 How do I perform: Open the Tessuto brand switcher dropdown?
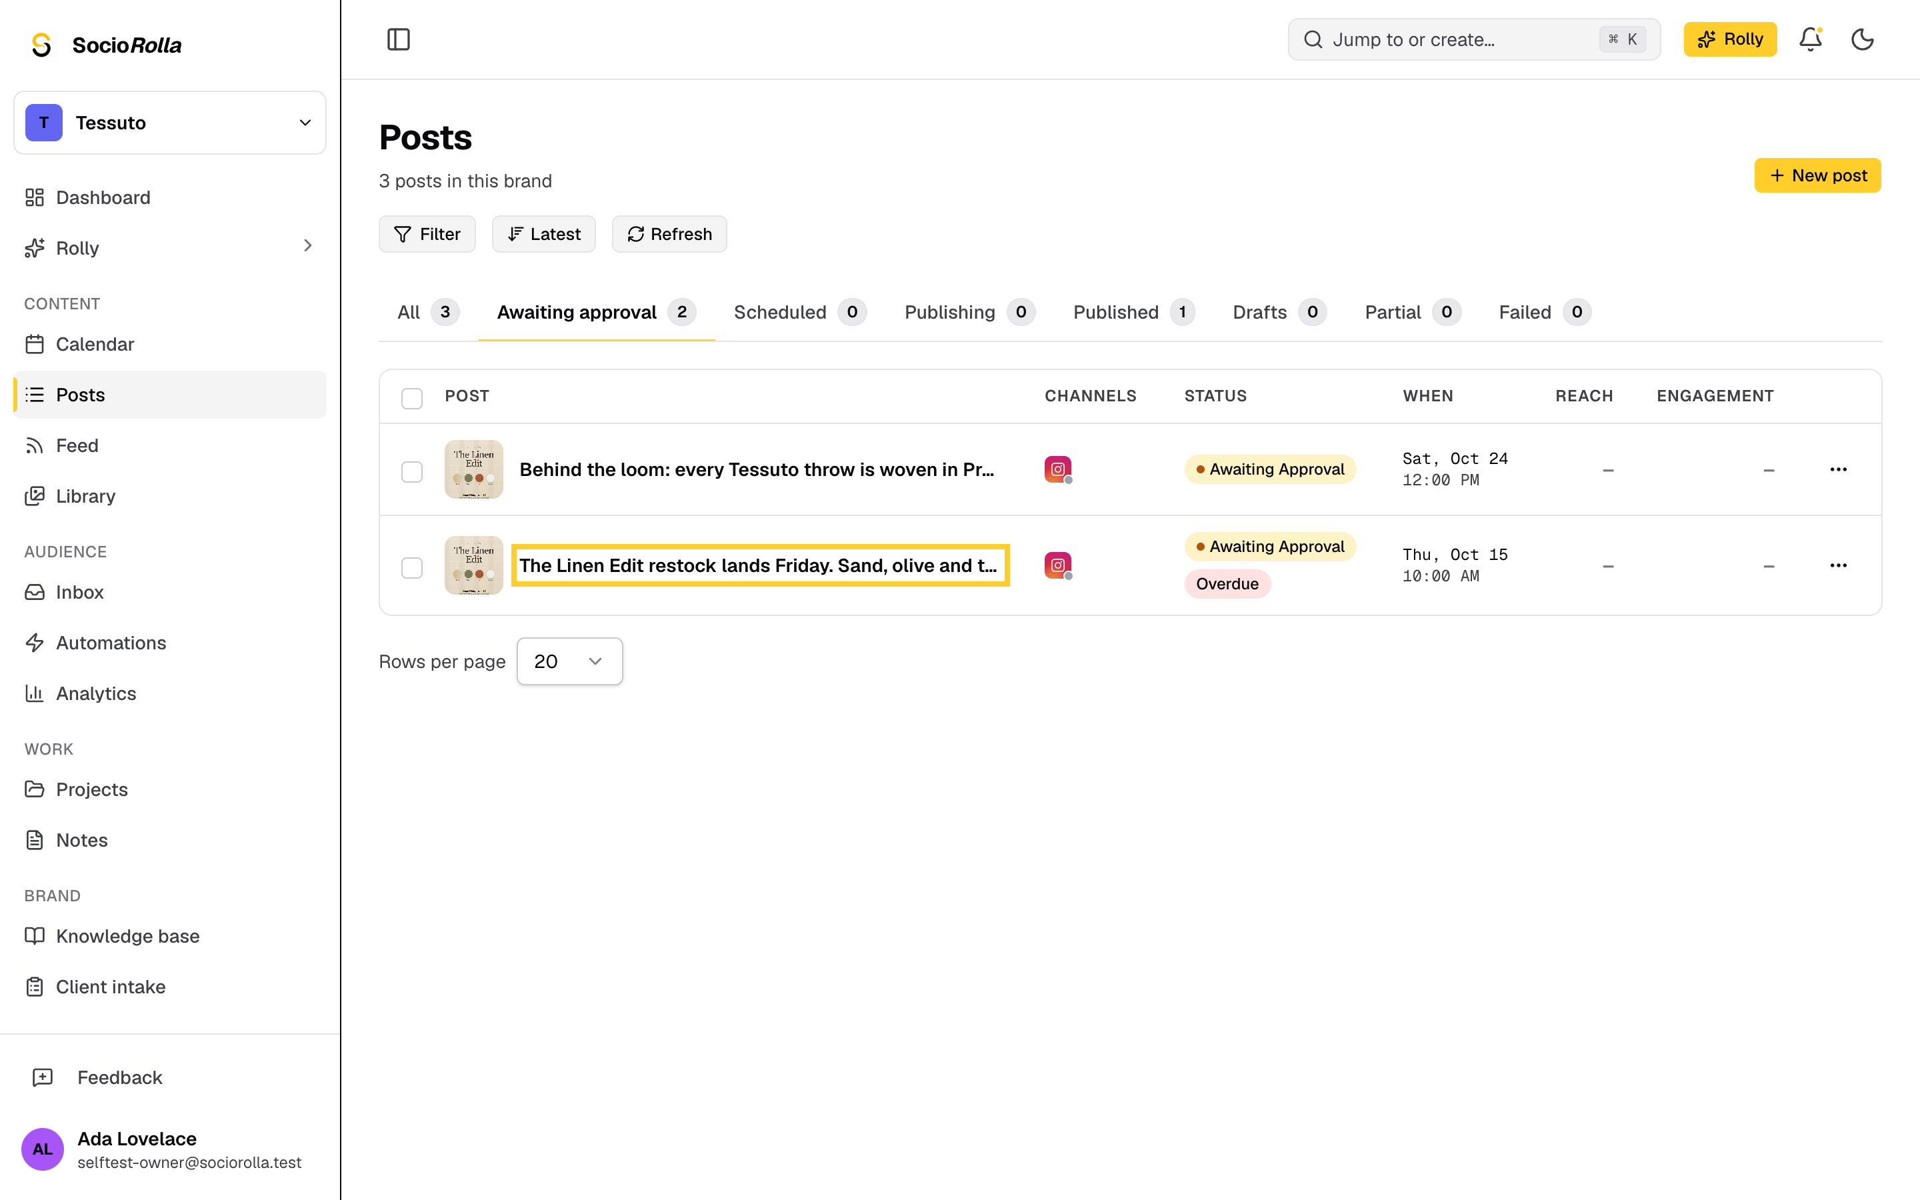click(x=170, y=122)
